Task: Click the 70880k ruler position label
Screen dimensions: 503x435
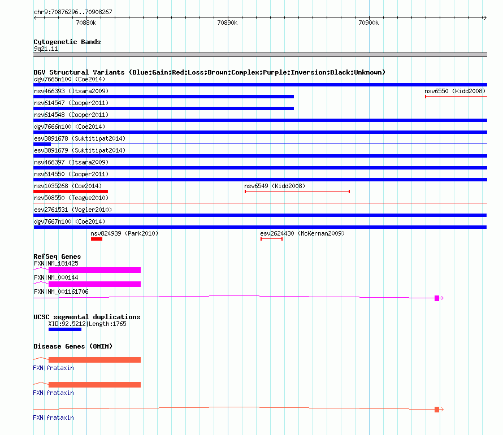Action: pos(86,23)
